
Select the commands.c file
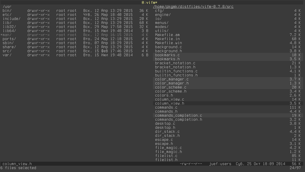228,108
